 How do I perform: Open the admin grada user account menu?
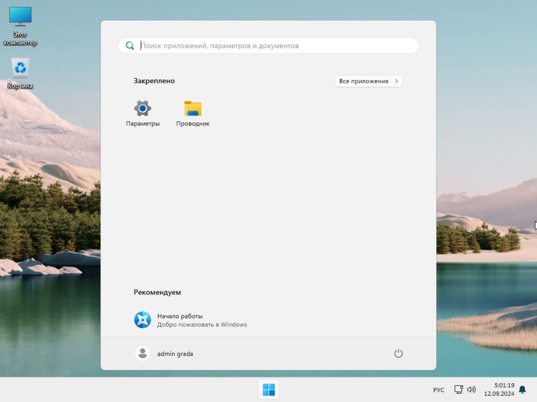(164, 353)
